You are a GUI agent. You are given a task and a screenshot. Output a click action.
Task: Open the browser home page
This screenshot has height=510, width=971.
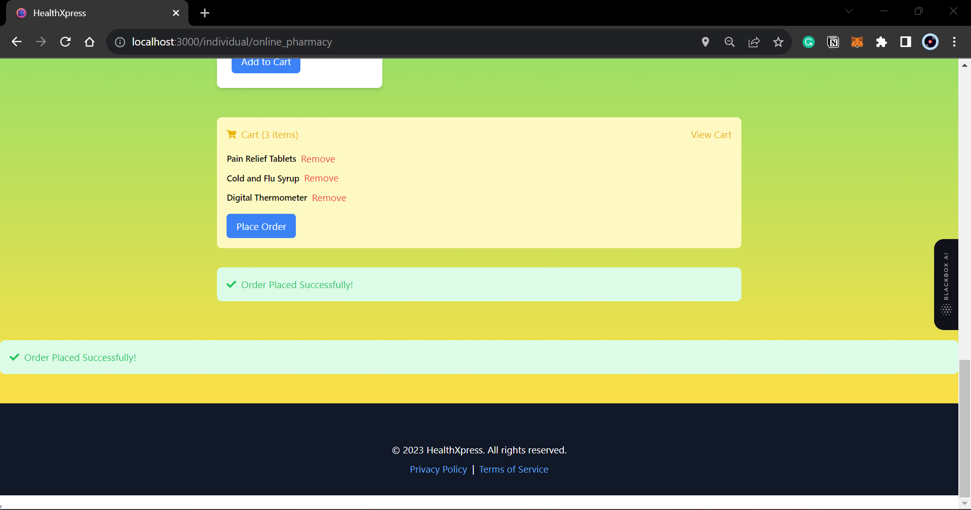click(x=90, y=42)
